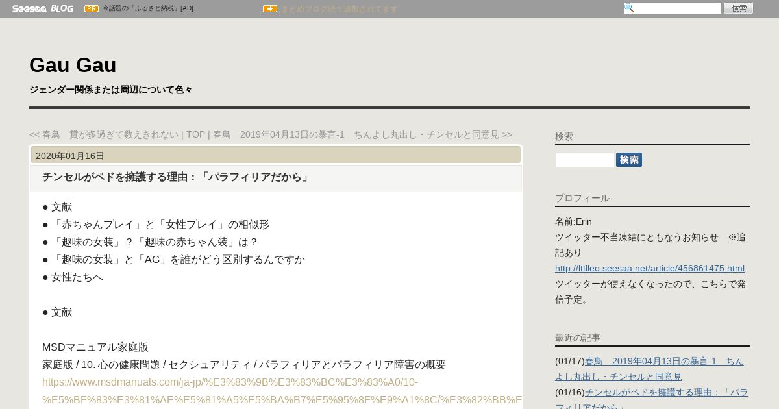Click the bullet 「趣味の女装」と「AG」を誰がどう区別するんですか
Screen dimensions: 779x409
click(173, 260)
